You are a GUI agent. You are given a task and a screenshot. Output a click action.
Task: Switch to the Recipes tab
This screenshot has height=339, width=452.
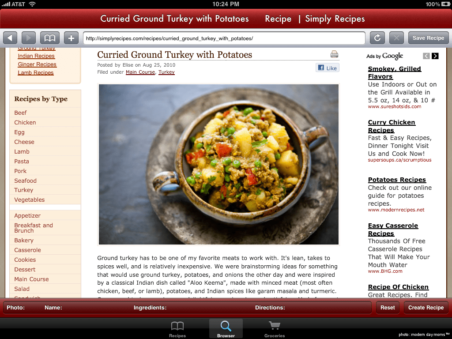[x=177, y=329]
